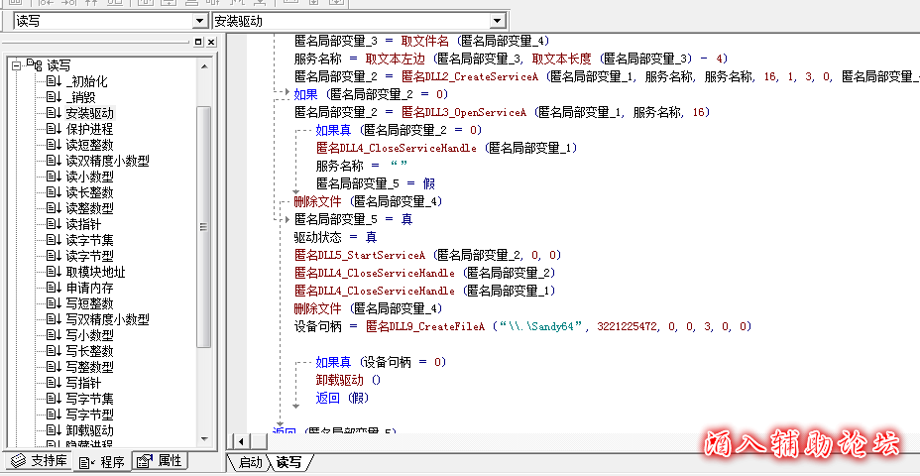Image resolution: width=920 pixels, height=476 pixels.
Task: Open 读小数型 subroutine in tree
Action: click(x=89, y=177)
